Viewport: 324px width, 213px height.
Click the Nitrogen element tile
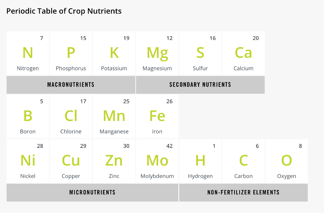tap(28, 53)
